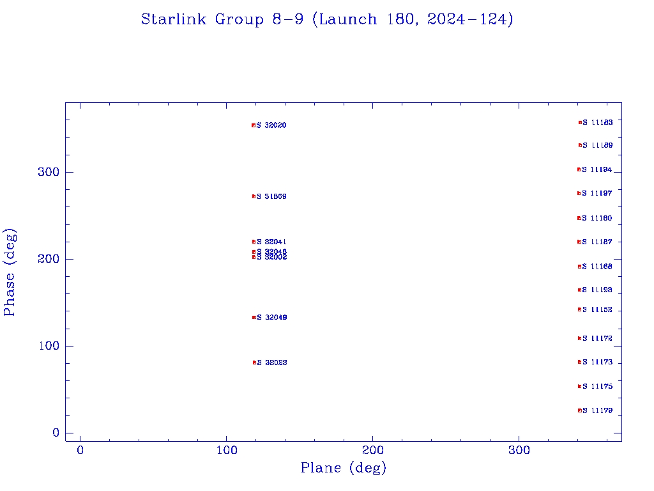Click the red marker for S 32023
This screenshot has width=654, height=491.
(255, 362)
